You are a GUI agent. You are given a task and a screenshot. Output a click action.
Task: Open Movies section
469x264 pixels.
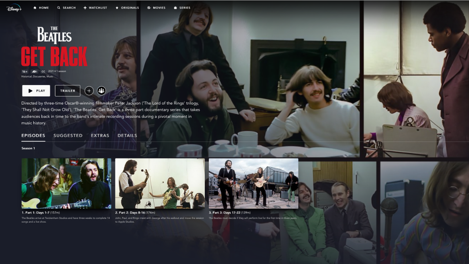[156, 8]
